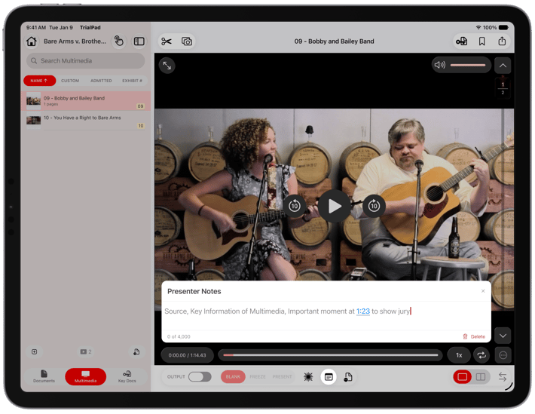Click the add item plus icon
The width and height of the screenshot is (535, 414).
(35, 351)
